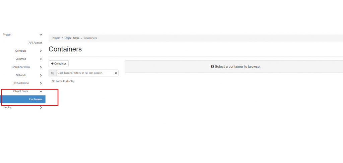Click the search magnifier icon
The width and height of the screenshot is (343, 163).
click(53, 73)
